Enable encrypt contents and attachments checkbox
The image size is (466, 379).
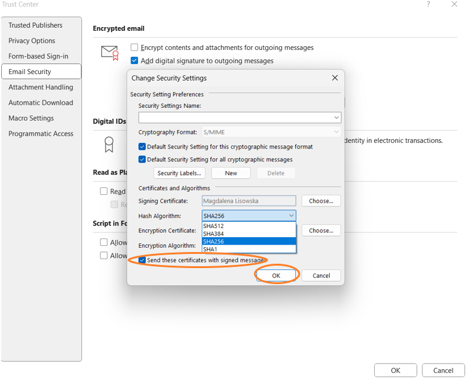[134, 47]
